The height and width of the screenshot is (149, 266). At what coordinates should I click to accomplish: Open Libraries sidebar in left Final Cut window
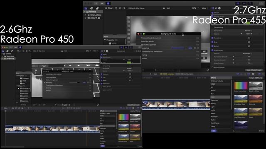3,51
